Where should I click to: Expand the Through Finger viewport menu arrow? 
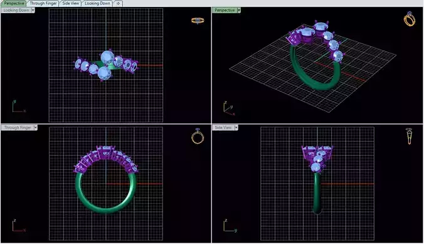[x=36, y=127]
